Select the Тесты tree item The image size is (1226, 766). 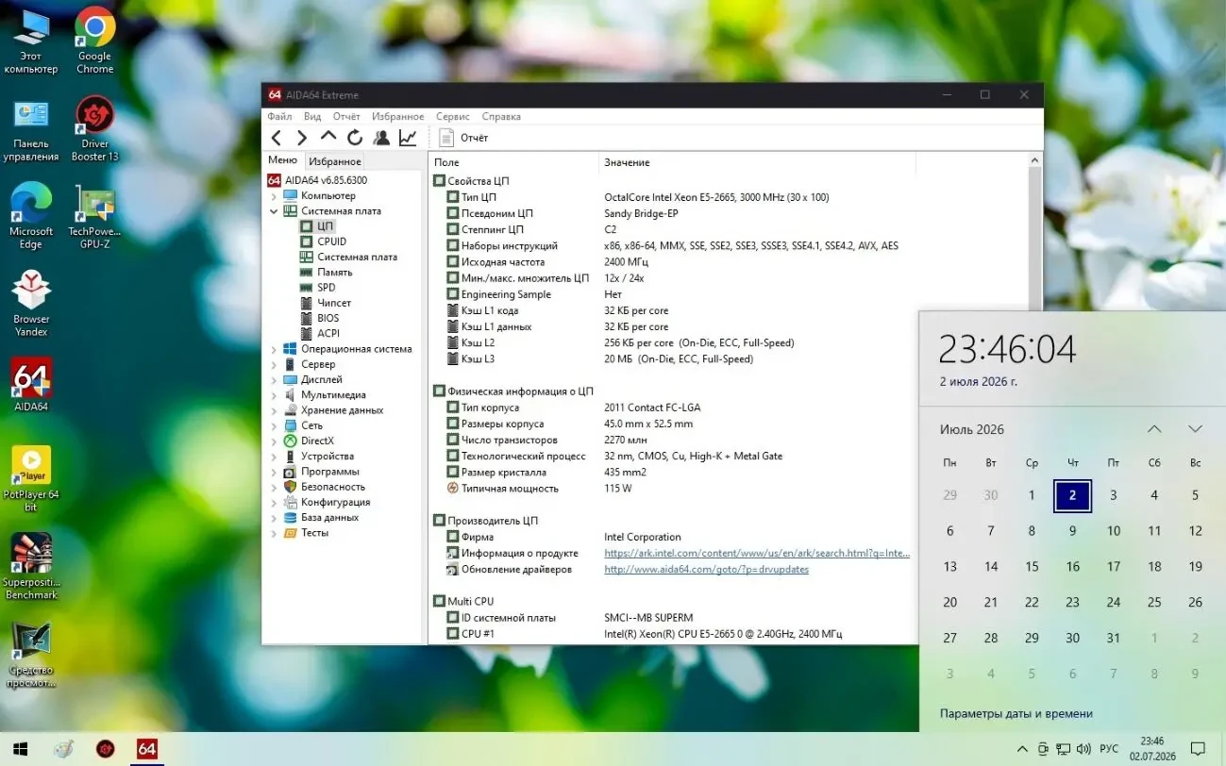(315, 533)
